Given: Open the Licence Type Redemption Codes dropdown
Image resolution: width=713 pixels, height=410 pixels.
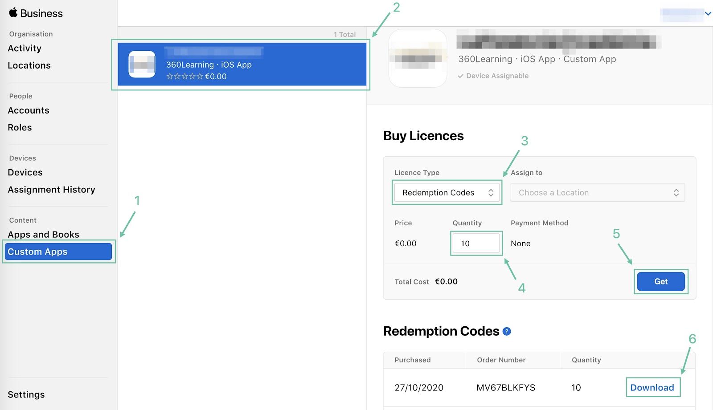Looking at the screenshot, I should 447,192.
